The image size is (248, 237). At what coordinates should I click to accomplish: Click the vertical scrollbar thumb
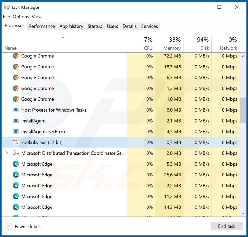coord(243,110)
